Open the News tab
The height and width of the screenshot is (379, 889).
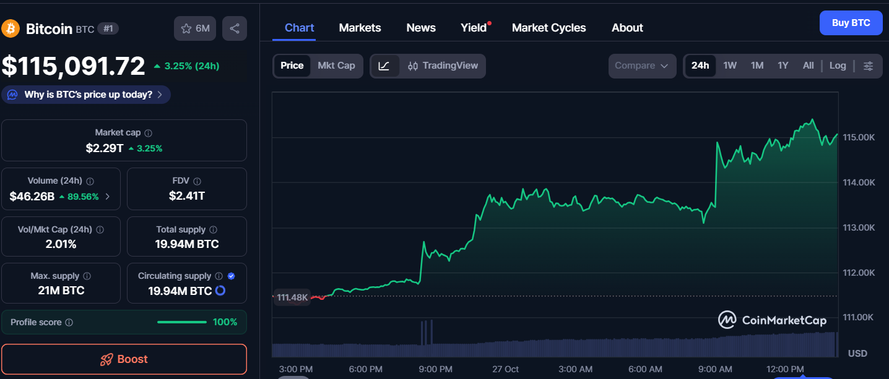click(421, 28)
